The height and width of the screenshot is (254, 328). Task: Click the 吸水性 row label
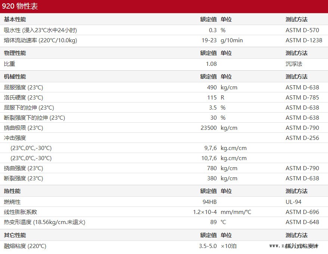point(40,30)
